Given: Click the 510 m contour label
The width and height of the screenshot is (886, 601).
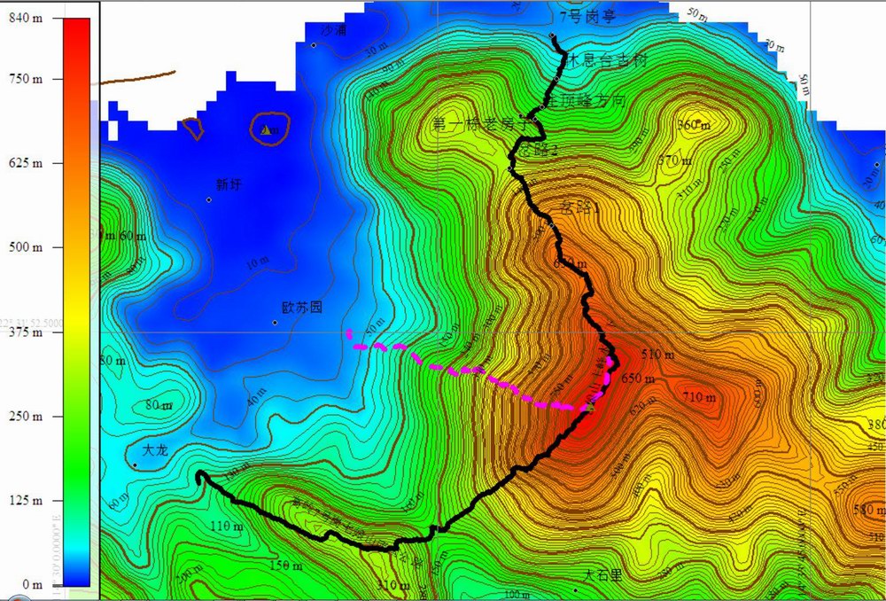Looking at the screenshot, I should [658, 355].
